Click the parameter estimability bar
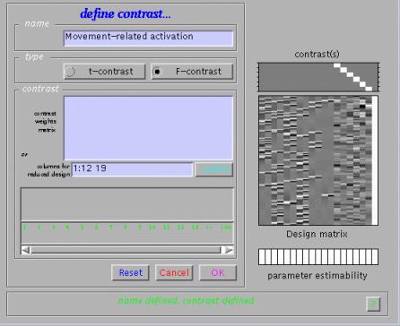The width and height of the screenshot is (400, 326). [x=318, y=257]
